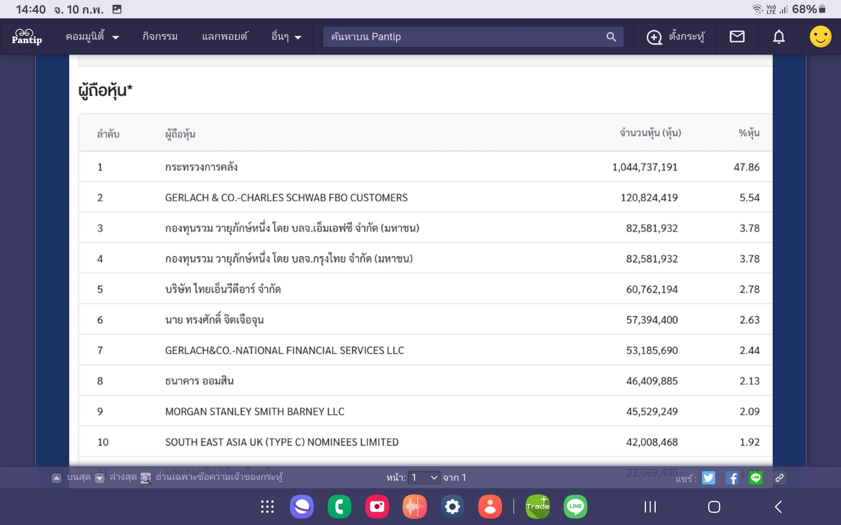
Task: Launch the green Phone app
Action: (339, 507)
